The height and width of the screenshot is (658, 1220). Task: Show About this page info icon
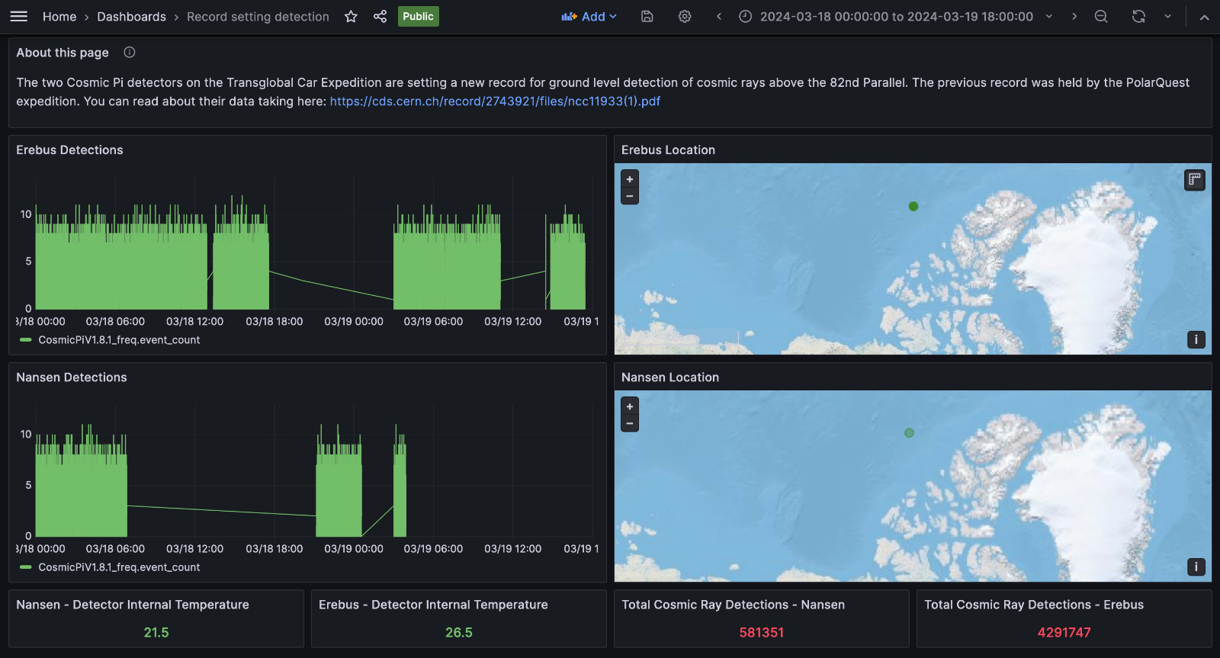[x=130, y=52]
